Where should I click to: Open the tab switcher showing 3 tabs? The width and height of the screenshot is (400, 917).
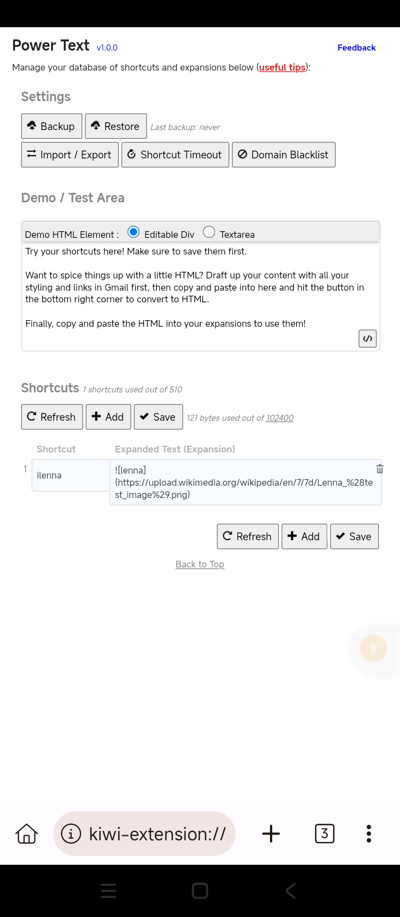pyautogui.click(x=324, y=834)
